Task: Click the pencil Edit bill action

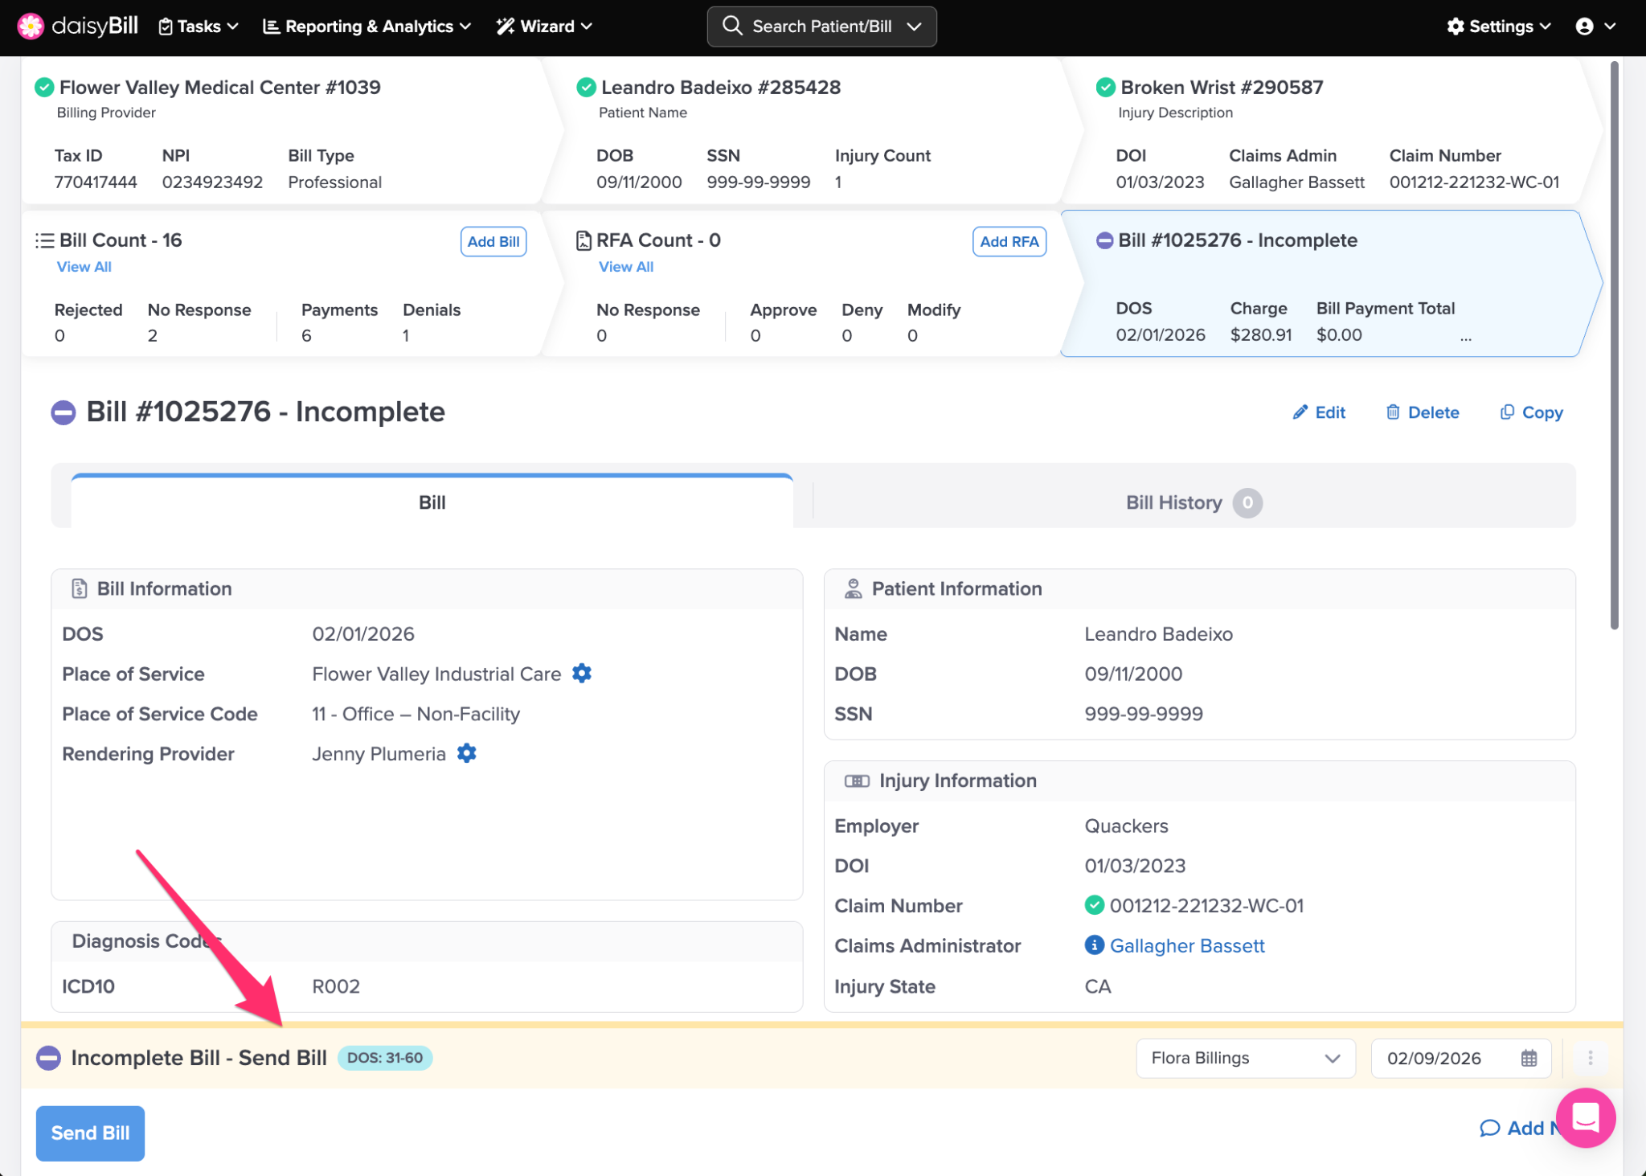Action: [x=1319, y=412]
